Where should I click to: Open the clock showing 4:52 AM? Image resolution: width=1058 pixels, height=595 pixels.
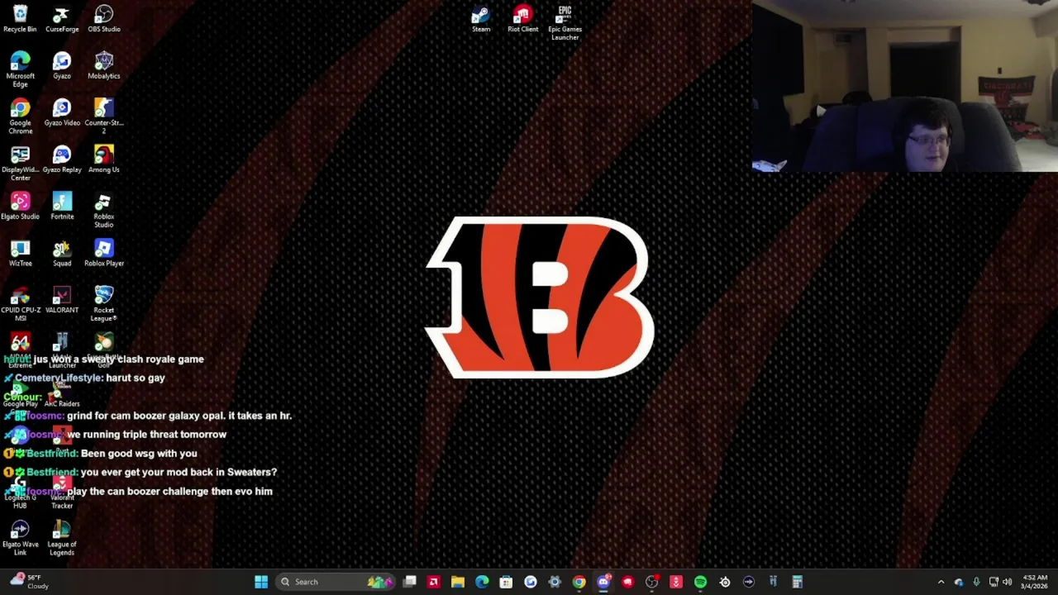coord(1035,582)
